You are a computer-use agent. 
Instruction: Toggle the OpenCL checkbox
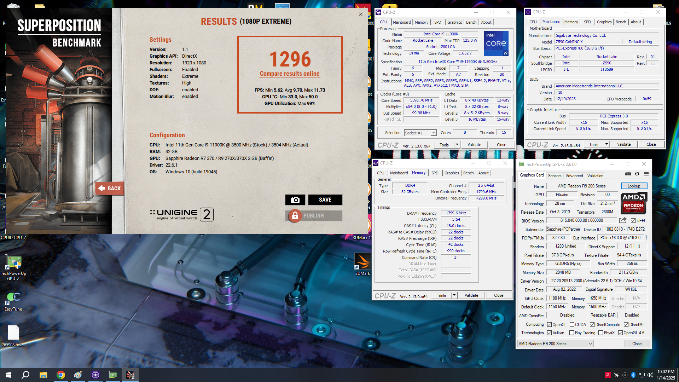point(549,324)
